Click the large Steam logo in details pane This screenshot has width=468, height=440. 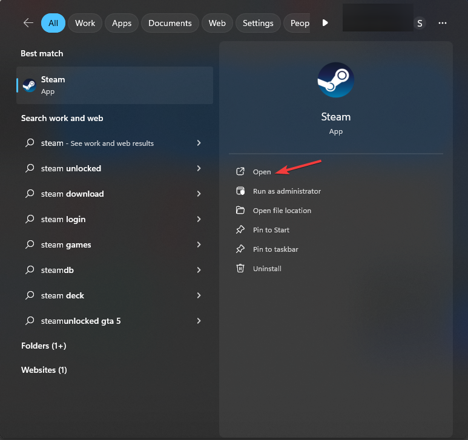(x=336, y=80)
